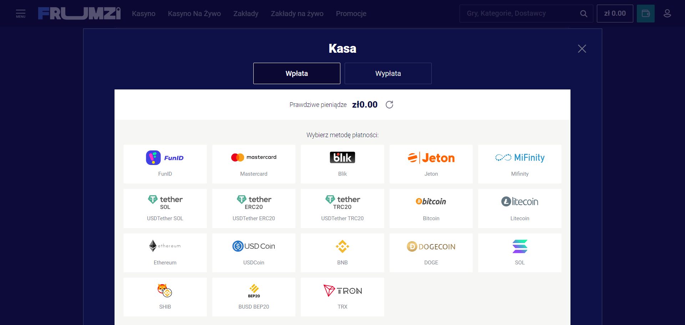Viewport: 685px width, 325px height.
Task: Switch to the Wpłata tab
Action: [x=296, y=73]
